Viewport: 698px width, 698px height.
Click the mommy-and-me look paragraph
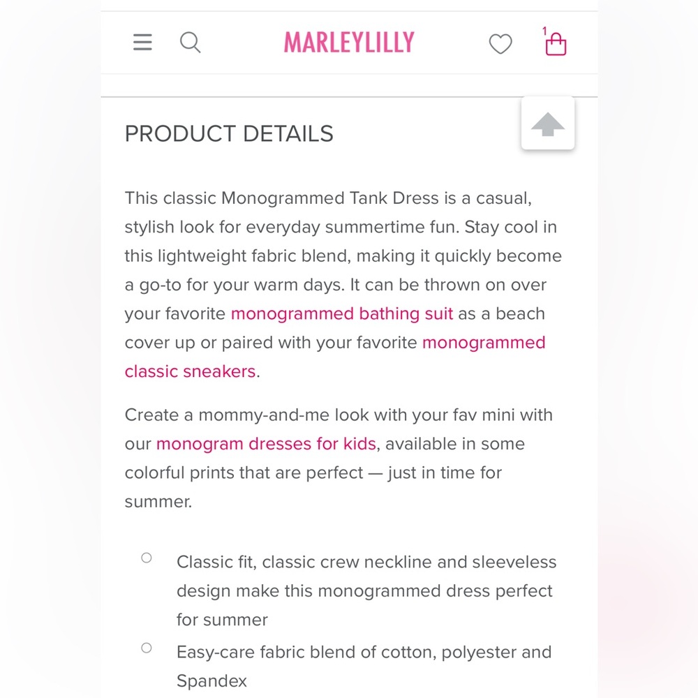tap(339, 458)
